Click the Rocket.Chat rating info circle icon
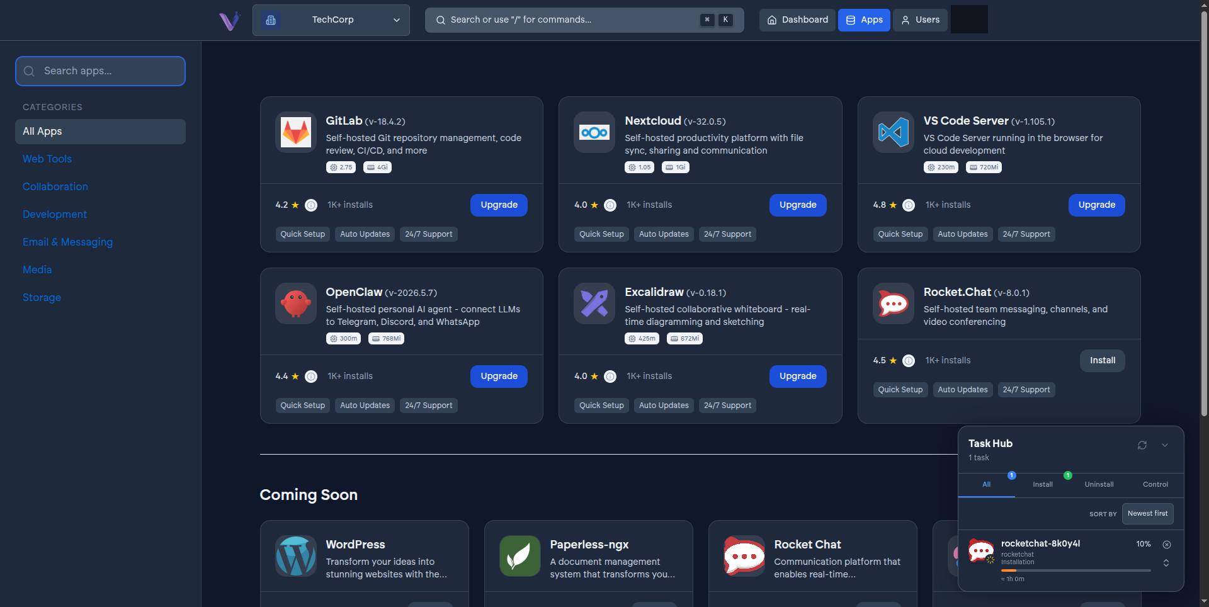Screen dimensions: 1209x607 point(909,361)
